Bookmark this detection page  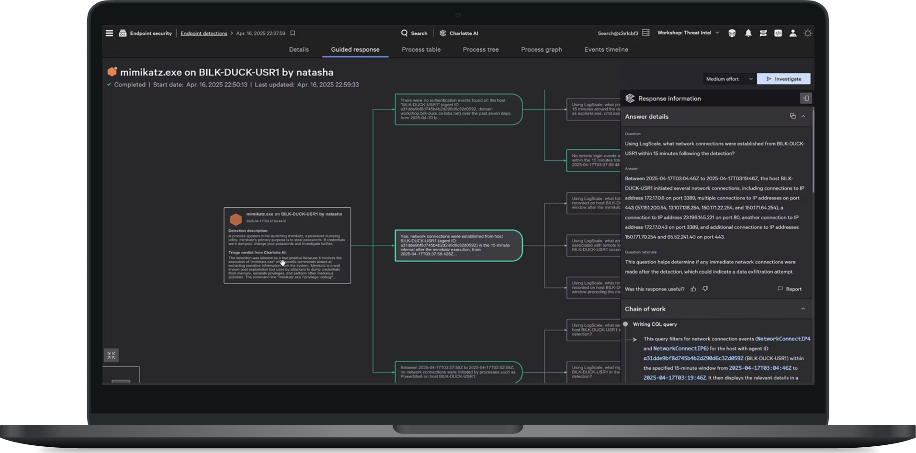[293, 33]
